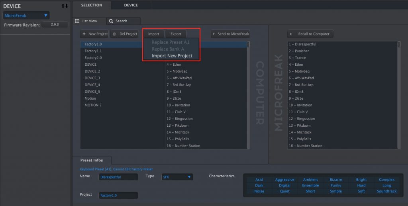This screenshot has width=408, height=206.
Task: Click the arrow icon on Send to MicroFreak
Action: [x=214, y=34]
